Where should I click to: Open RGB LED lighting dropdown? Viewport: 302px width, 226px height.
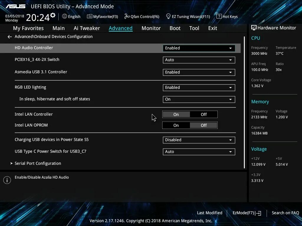pyautogui.click(x=199, y=88)
